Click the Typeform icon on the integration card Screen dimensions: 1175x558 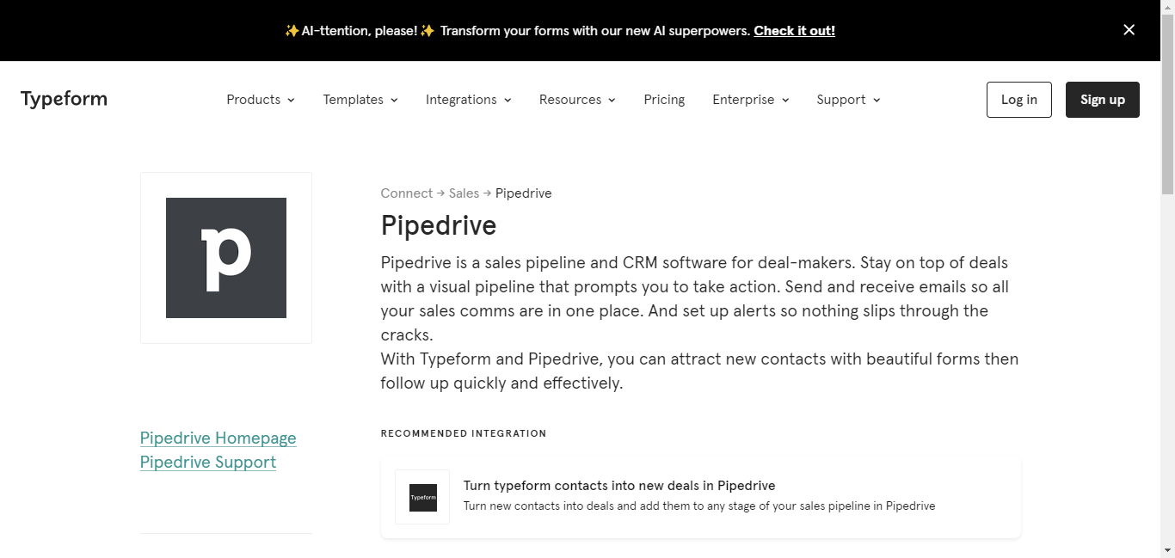422,497
